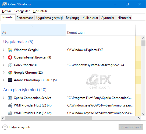Select the Adobe Photoshop CC 2015 (5) name

[x=35, y=80]
